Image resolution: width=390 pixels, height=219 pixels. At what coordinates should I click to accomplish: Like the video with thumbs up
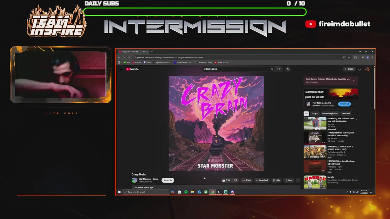click(226, 180)
